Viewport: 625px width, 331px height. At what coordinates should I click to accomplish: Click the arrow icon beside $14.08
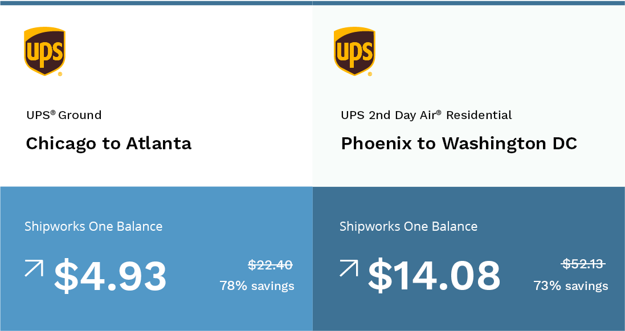coord(349,268)
